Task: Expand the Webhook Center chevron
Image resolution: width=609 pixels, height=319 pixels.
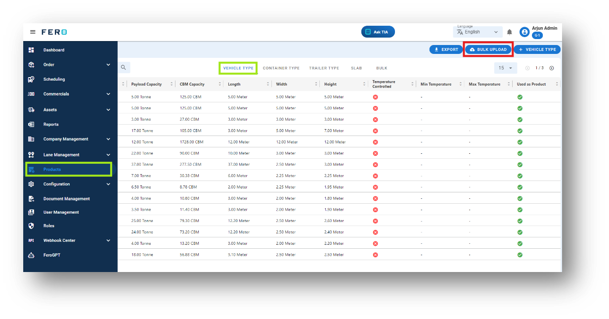Action: (x=108, y=240)
